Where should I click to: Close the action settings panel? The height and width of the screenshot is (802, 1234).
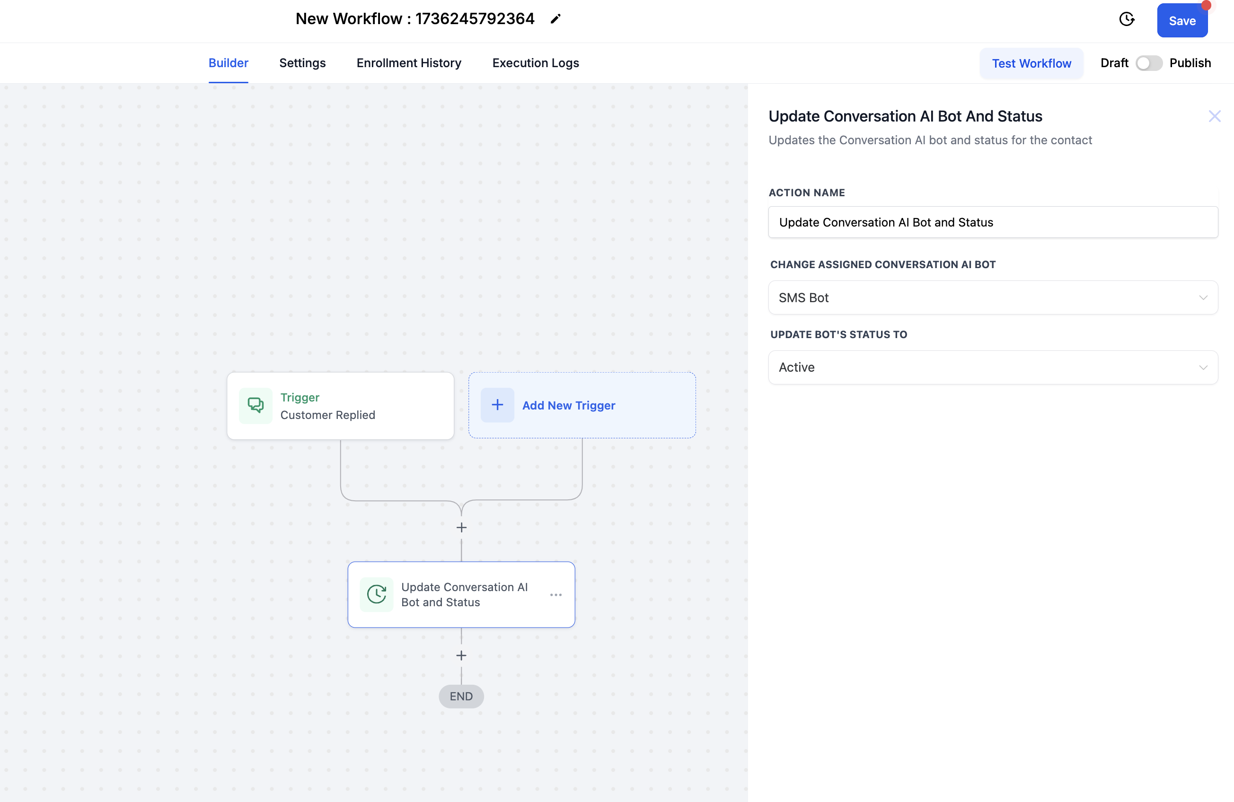click(1214, 116)
